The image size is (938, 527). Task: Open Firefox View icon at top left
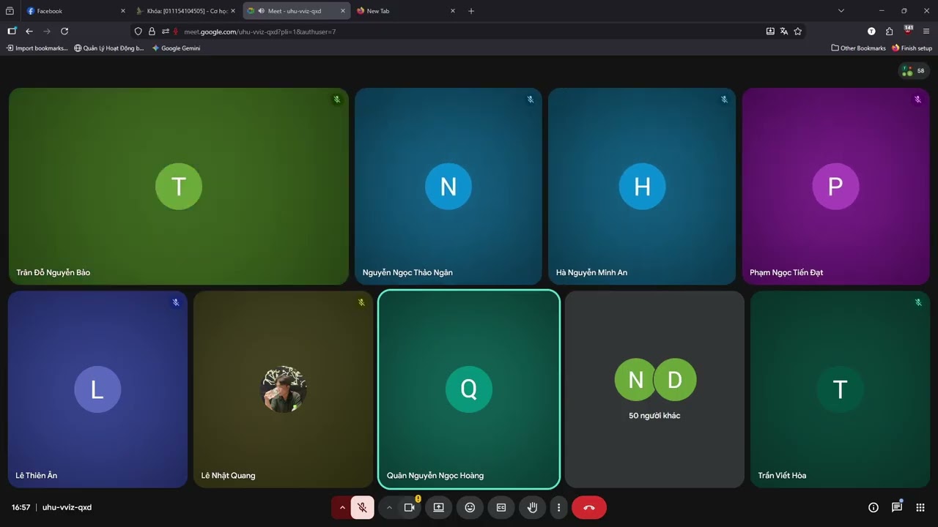[10, 11]
